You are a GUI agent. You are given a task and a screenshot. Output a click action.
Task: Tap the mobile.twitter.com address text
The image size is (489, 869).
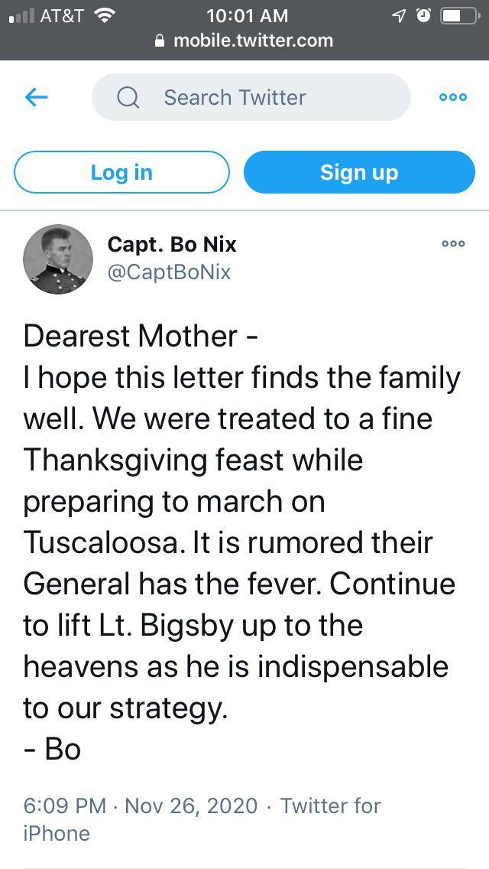tap(253, 41)
